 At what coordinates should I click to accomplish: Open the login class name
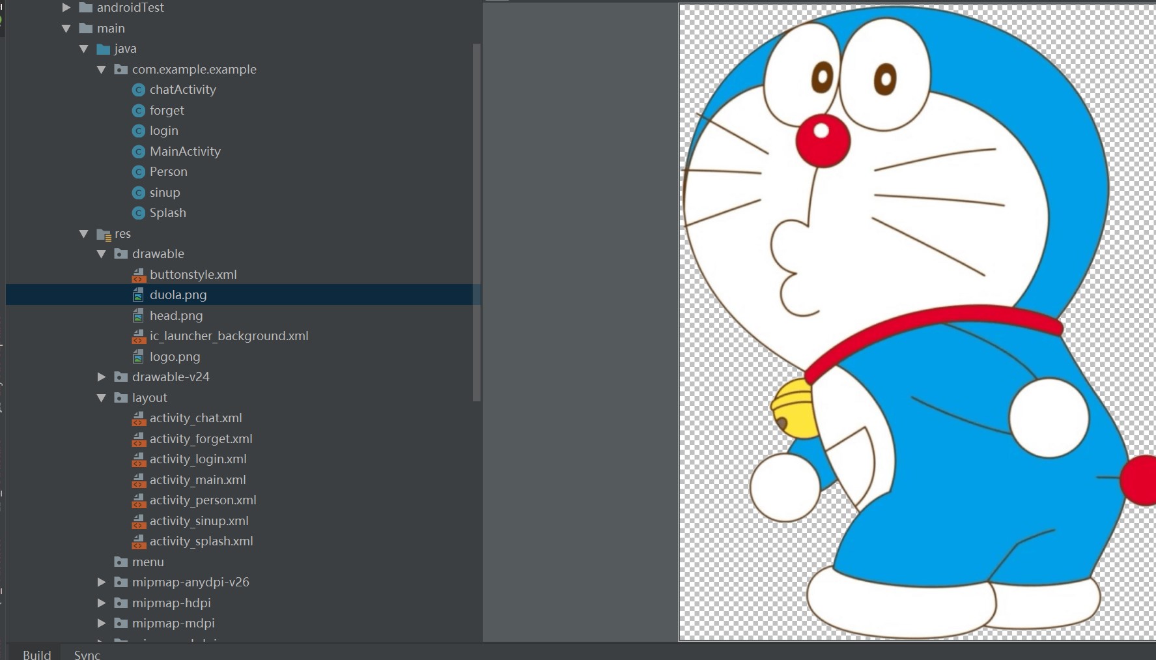tap(164, 131)
